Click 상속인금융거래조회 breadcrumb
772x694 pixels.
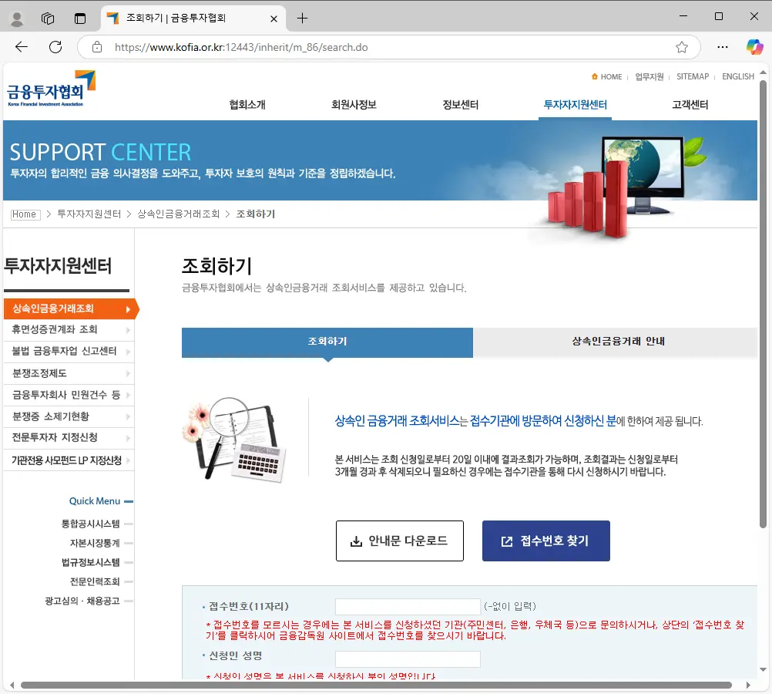(x=178, y=214)
